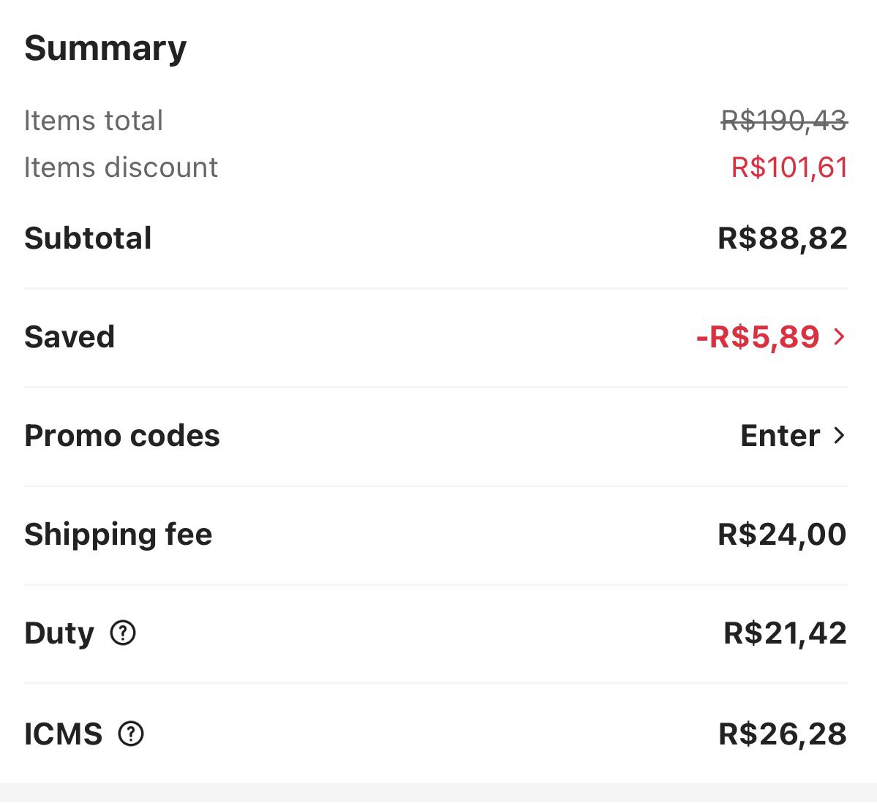Select the Promo codes row label
Viewport: 877px width, 803px height.
[x=122, y=436]
